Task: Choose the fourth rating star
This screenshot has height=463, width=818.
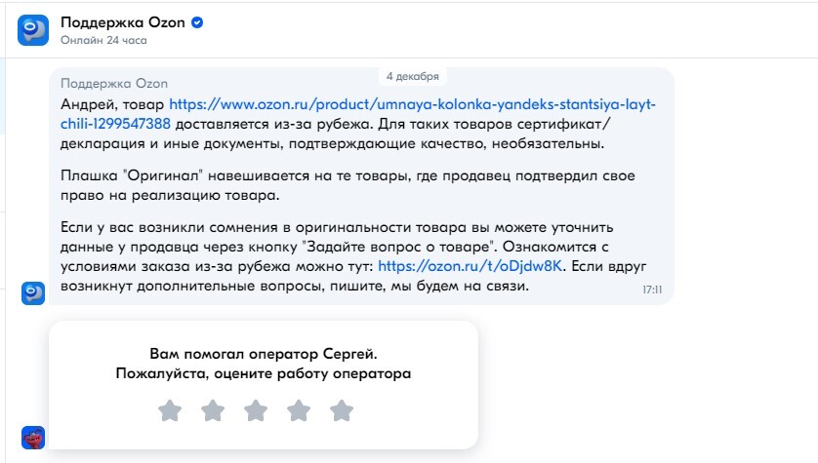Action: coord(299,410)
